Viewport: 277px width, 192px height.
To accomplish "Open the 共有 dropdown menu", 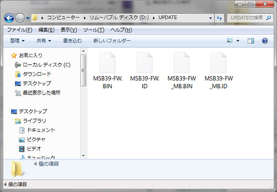I will coord(44,41).
